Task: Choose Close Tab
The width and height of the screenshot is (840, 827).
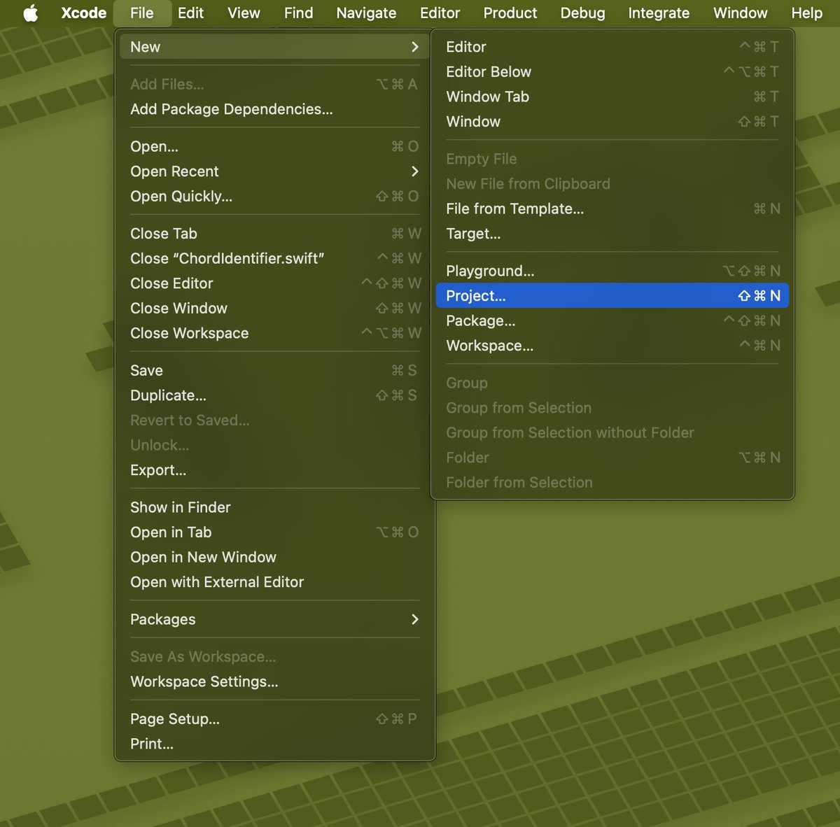Action: click(274, 234)
